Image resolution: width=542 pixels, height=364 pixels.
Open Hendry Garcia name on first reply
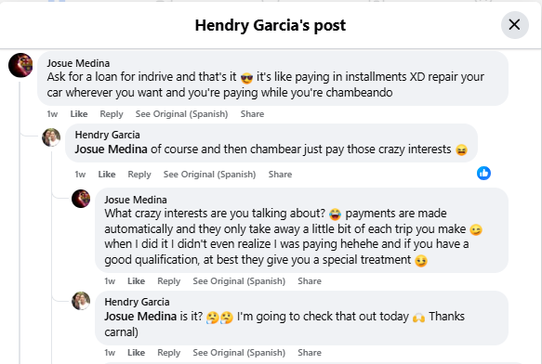[x=107, y=135]
